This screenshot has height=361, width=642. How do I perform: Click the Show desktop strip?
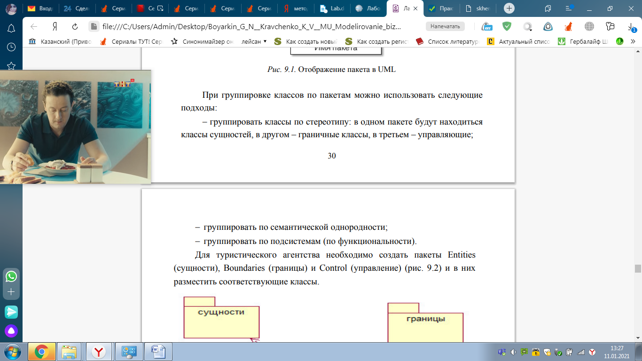639,352
